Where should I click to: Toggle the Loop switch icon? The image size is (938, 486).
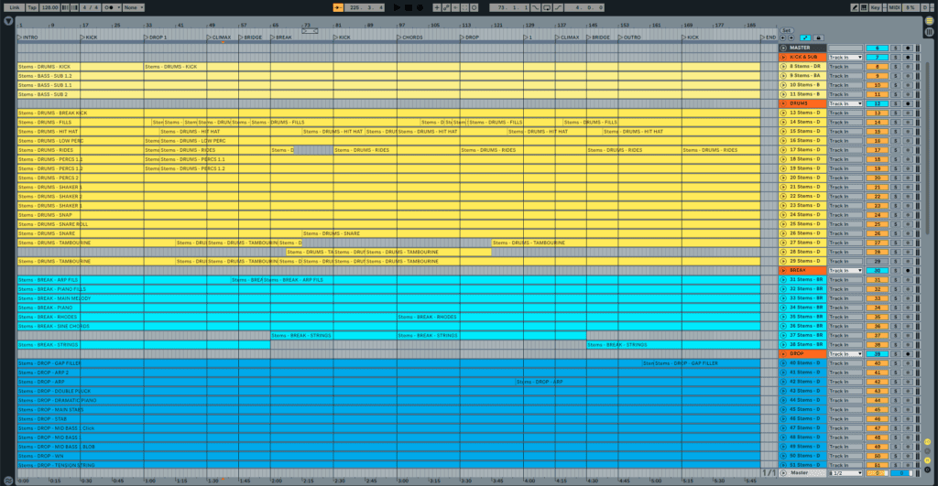pos(547,7)
